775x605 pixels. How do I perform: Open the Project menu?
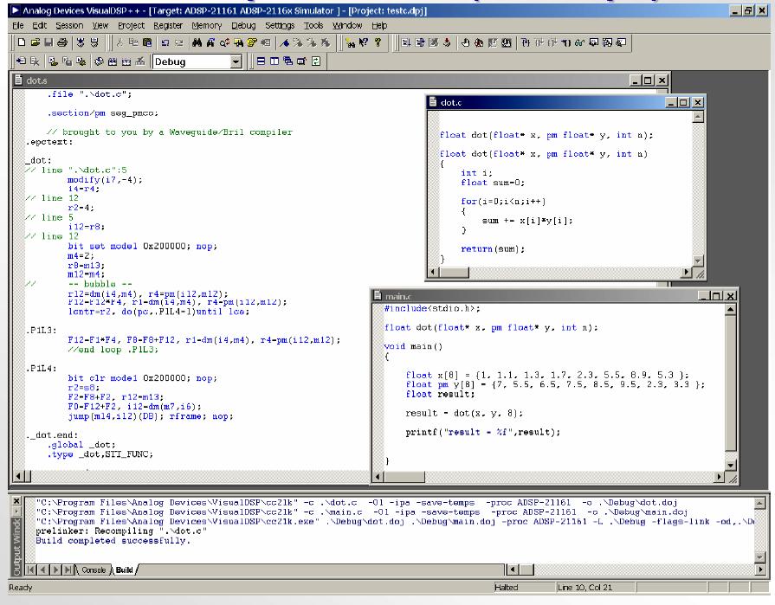point(131,25)
